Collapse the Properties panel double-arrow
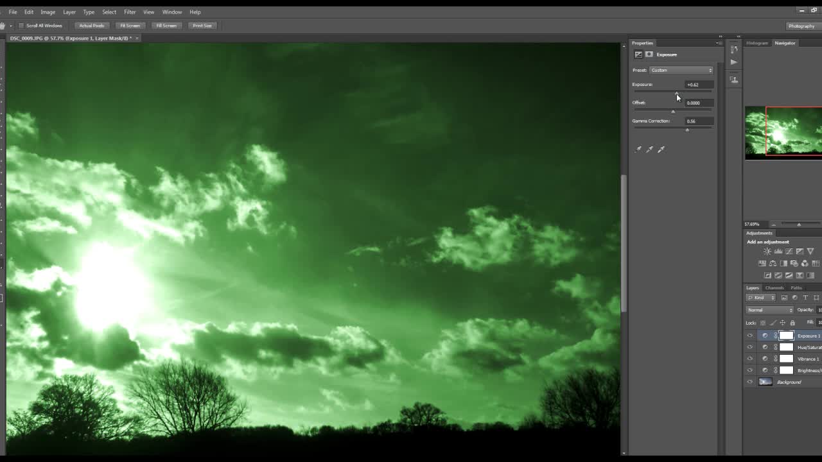 [x=720, y=37]
